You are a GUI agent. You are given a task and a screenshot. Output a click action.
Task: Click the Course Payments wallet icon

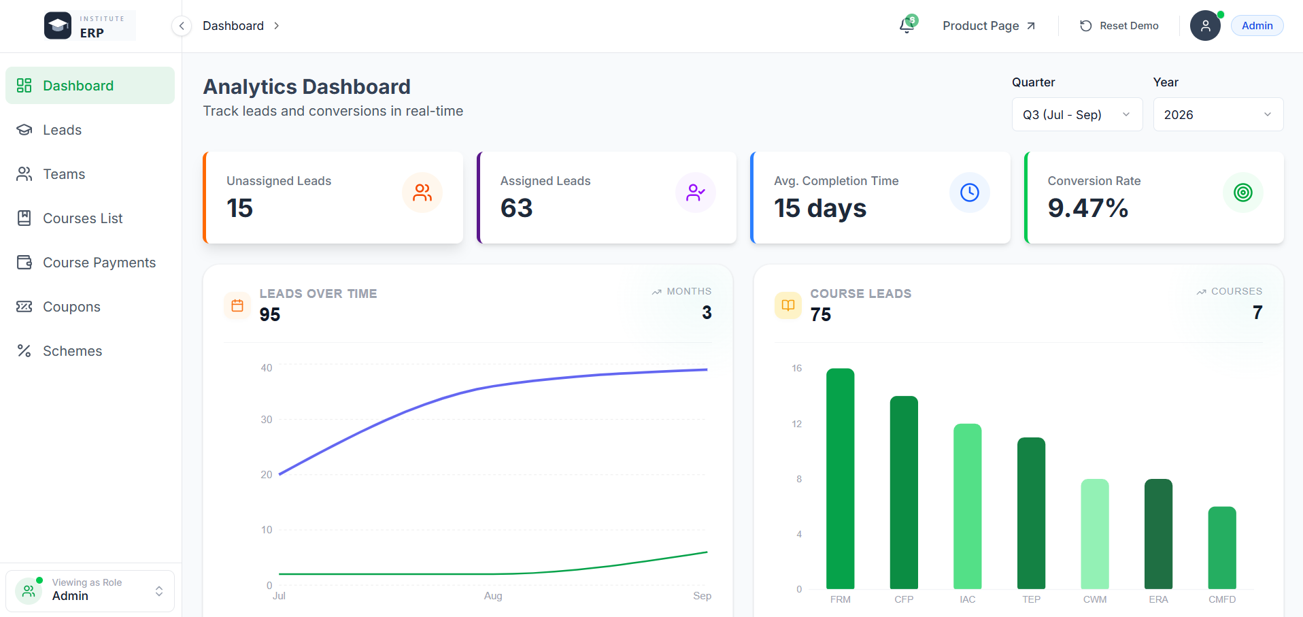[24, 263]
